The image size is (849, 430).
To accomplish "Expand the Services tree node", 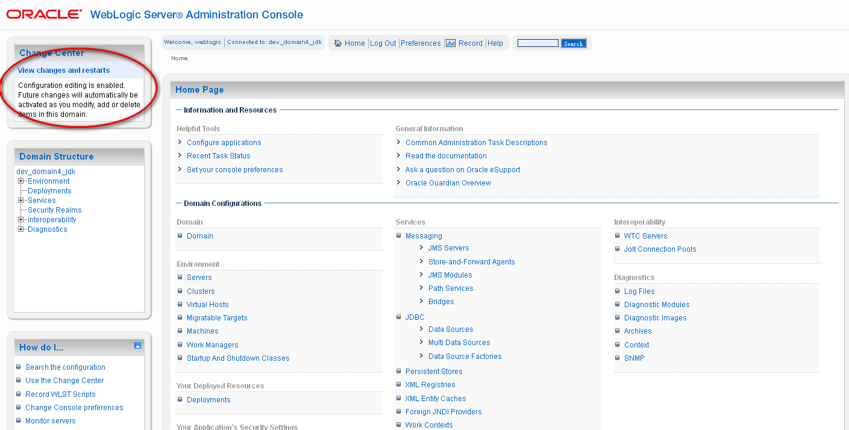I will click(21, 201).
